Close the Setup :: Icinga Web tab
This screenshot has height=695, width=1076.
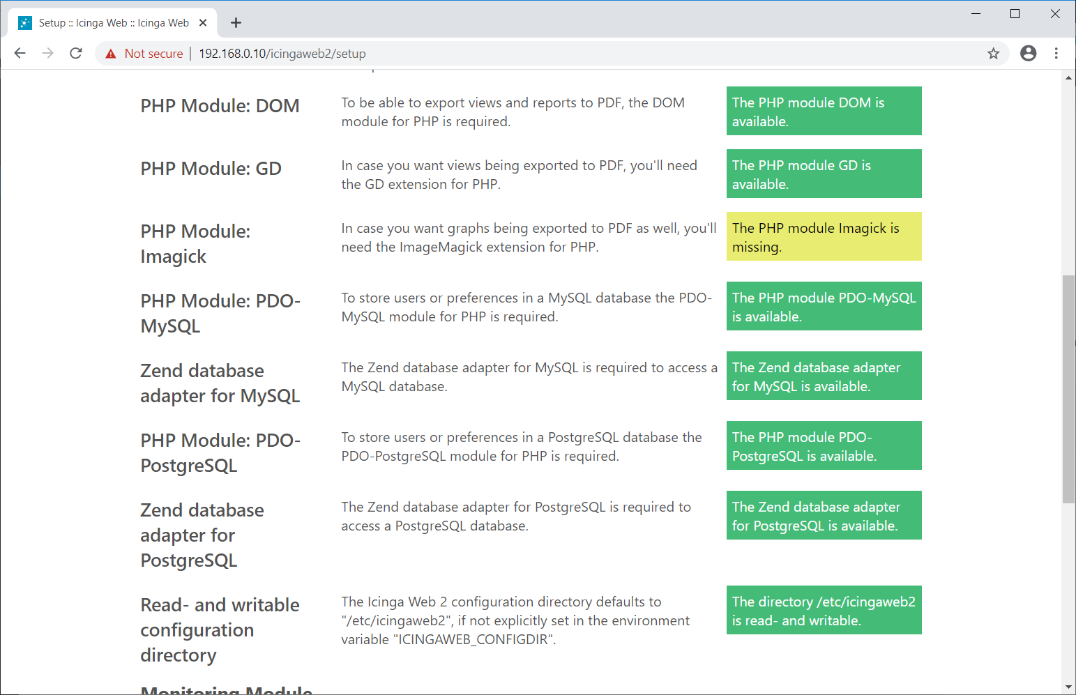pos(203,23)
